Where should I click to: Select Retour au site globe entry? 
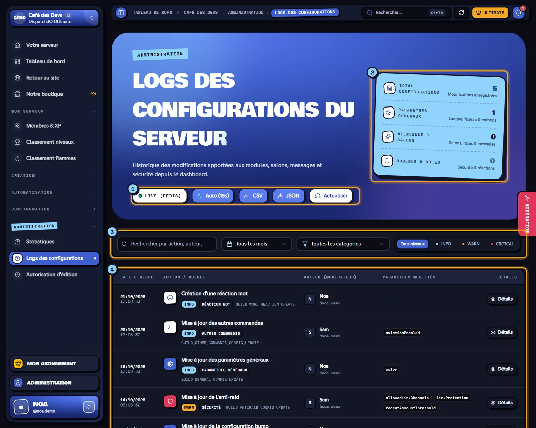click(54, 78)
